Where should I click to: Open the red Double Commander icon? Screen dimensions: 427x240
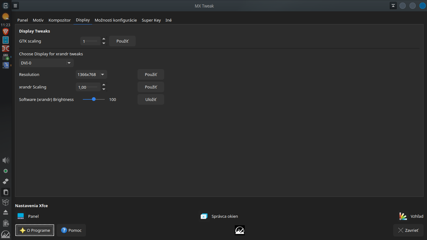coord(5,49)
